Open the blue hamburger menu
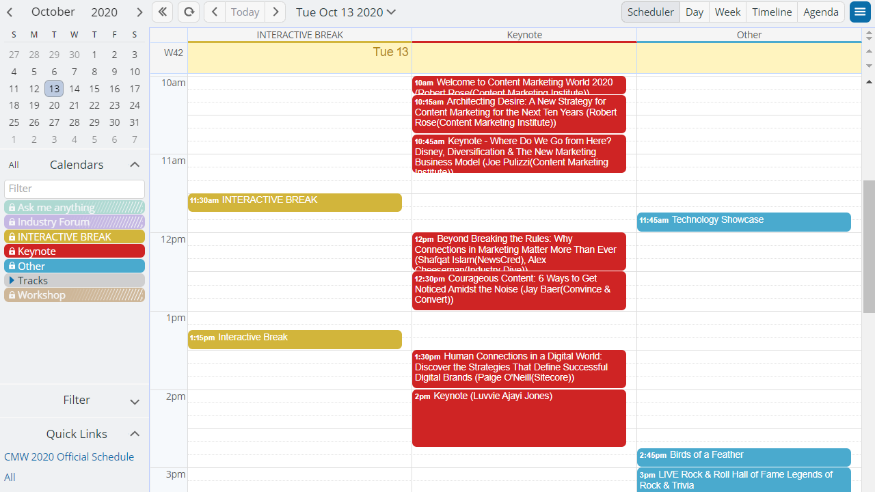875x492 pixels. (860, 12)
